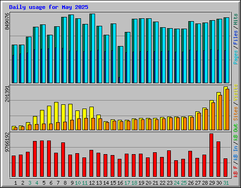
Task: Click the chart title "Daily usage for May 2025"
Action: click(x=48, y=7)
